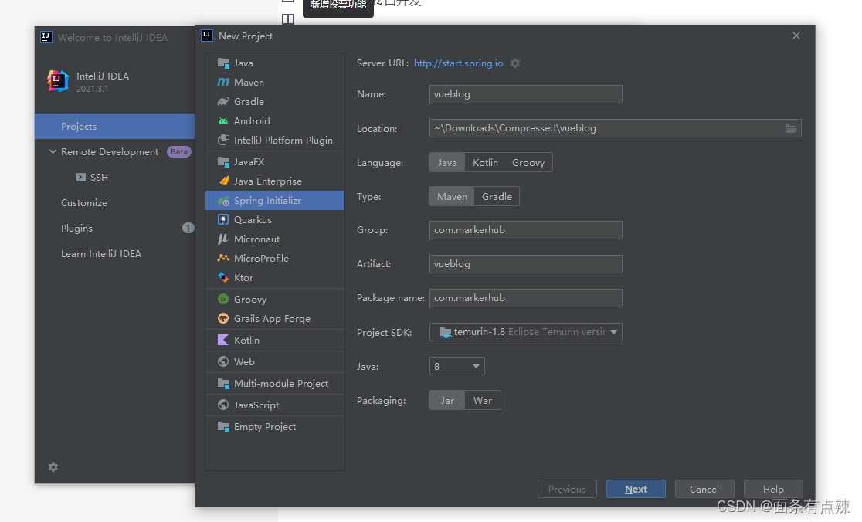
Task: Click the Help button
Action: pyautogui.click(x=773, y=489)
